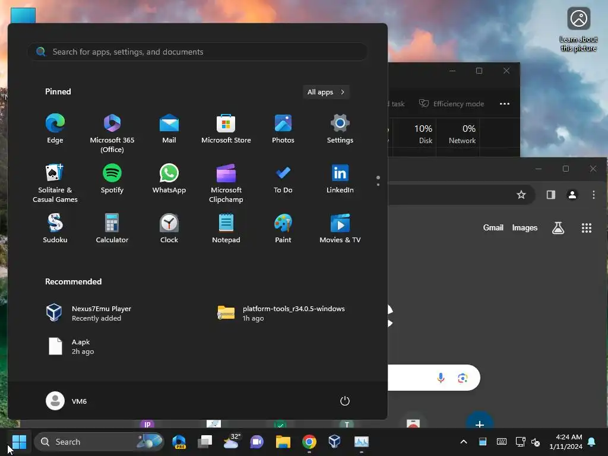
Task: Open WhatsApp
Action: (x=169, y=179)
